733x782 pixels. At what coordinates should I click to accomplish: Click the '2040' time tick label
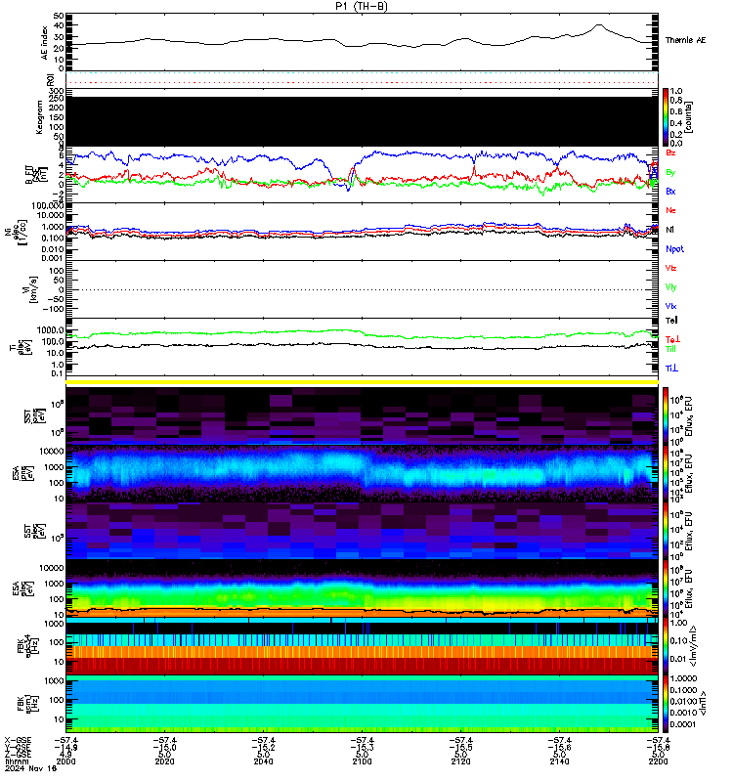(263, 761)
